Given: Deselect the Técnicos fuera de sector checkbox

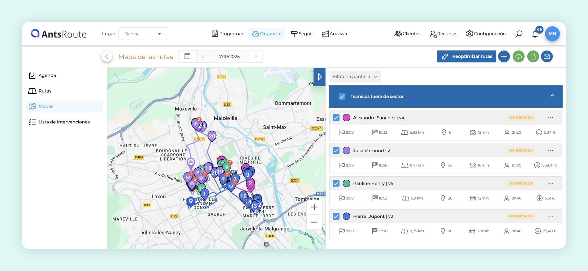Looking at the screenshot, I should pyautogui.click(x=342, y=97).
